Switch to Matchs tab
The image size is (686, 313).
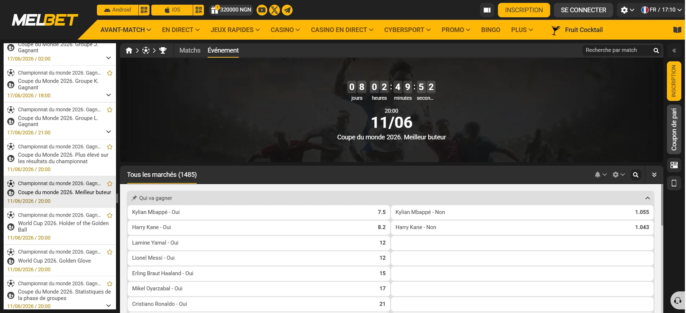190,50
